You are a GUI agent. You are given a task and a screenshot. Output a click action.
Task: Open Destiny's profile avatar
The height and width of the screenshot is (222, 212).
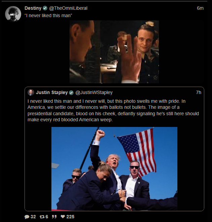[x=13, y=14]
